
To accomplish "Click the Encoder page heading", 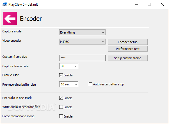I will tap(31, 19).
